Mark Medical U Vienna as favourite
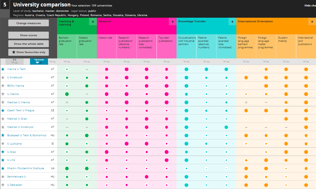 (3, 102)
